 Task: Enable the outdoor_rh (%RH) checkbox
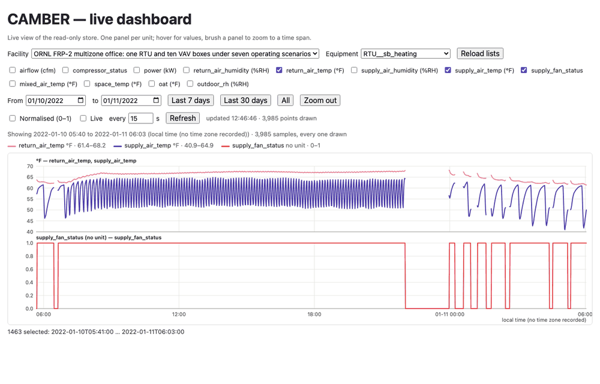pyautogui.click(x=190, y=84)
